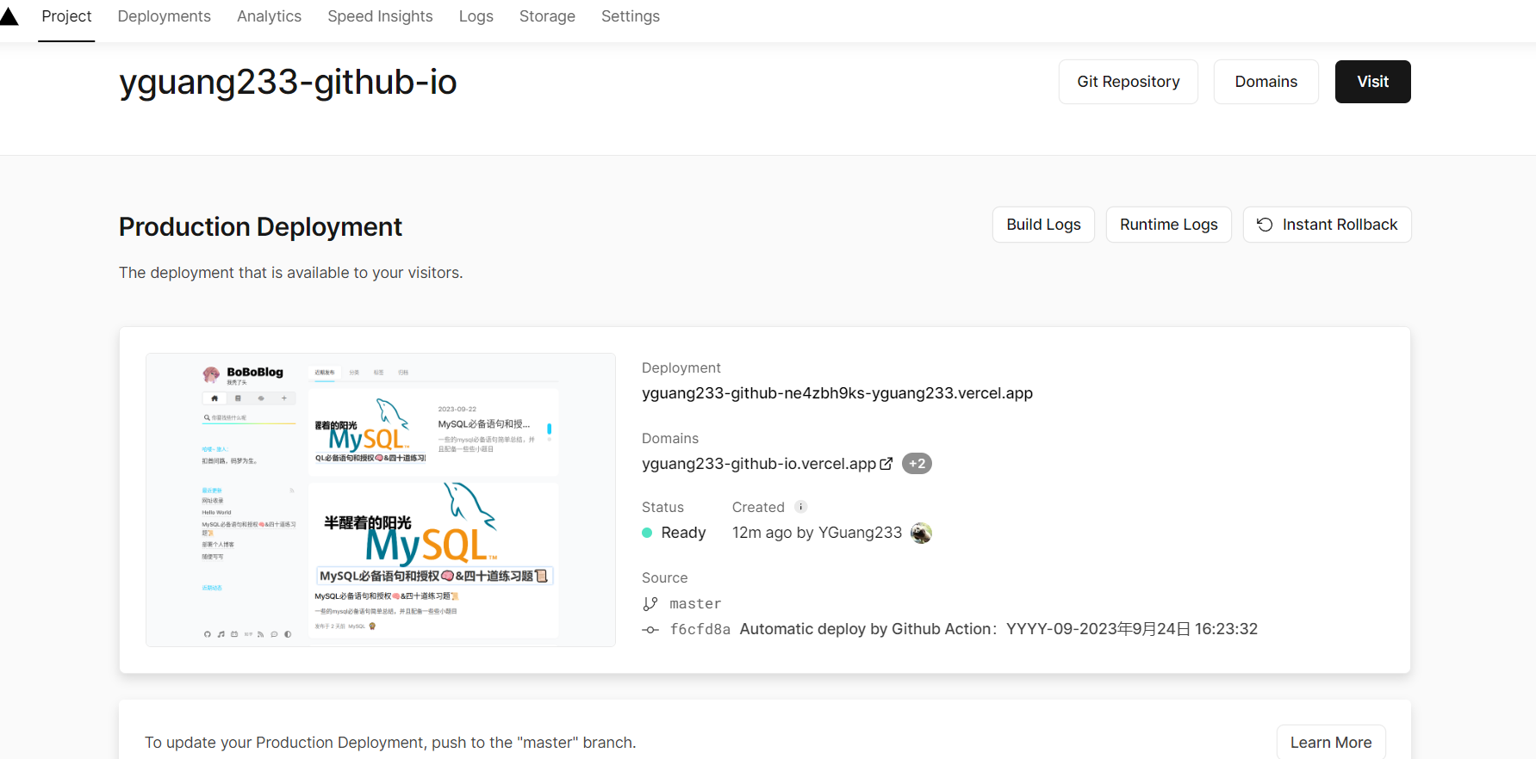Expand the +2 additional domains badge

click(x=917, y=464)
